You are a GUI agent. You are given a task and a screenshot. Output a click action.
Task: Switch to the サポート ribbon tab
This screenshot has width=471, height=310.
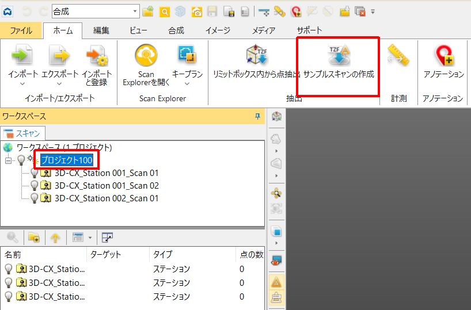click(x=309, y=30)
